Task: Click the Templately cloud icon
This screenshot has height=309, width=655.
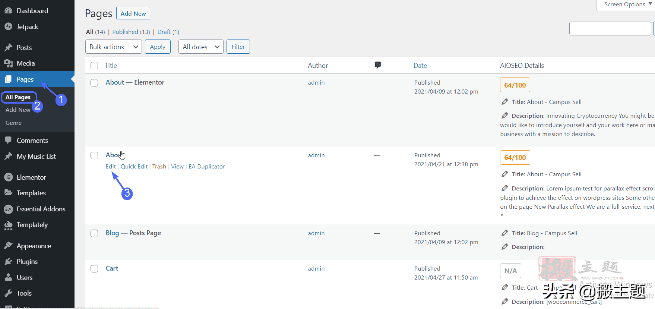Action: [8, 225]
